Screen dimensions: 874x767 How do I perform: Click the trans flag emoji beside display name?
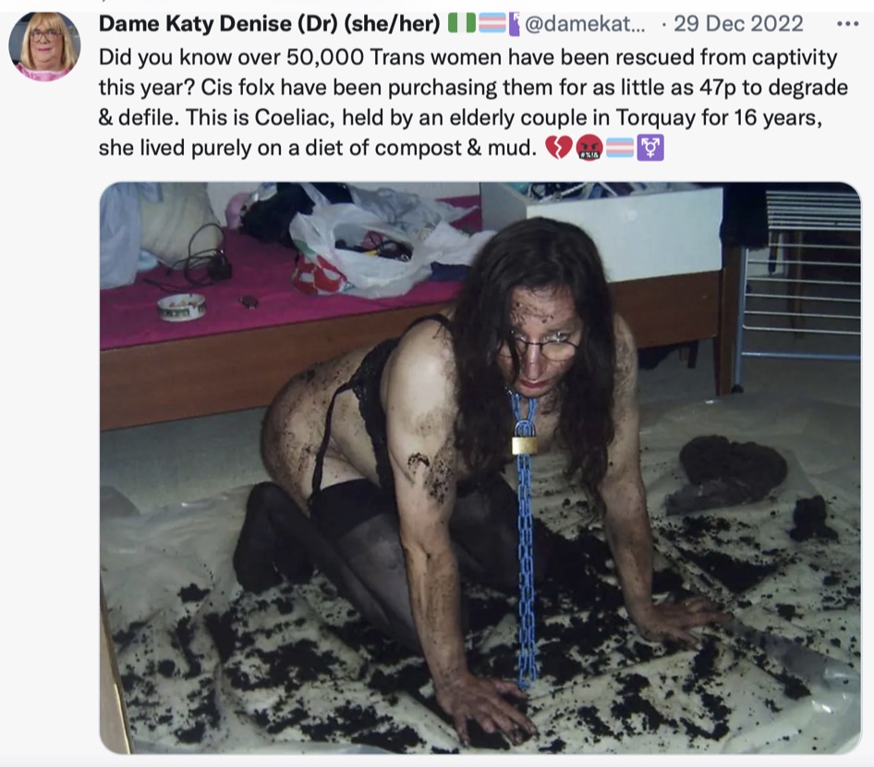point(492,24)
